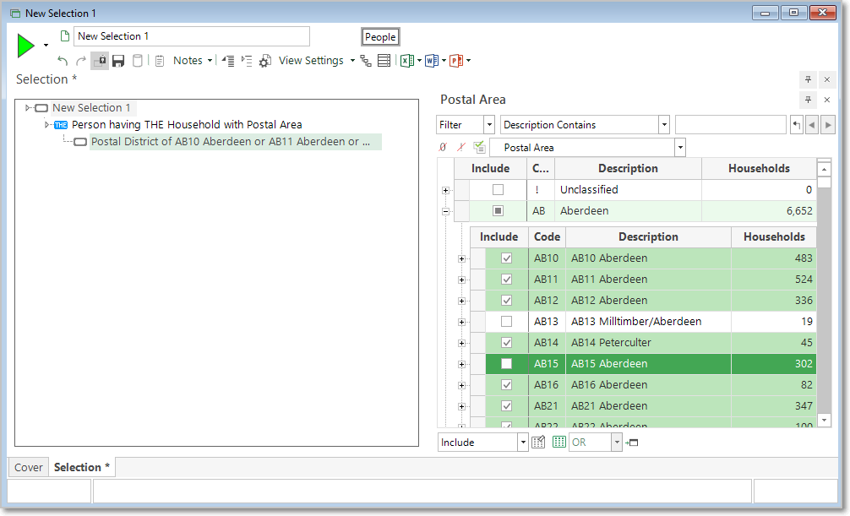The height and width of the screenshot is (516, 850).
Task: Click the exclude unclassified icon
Action: [460, 147]
